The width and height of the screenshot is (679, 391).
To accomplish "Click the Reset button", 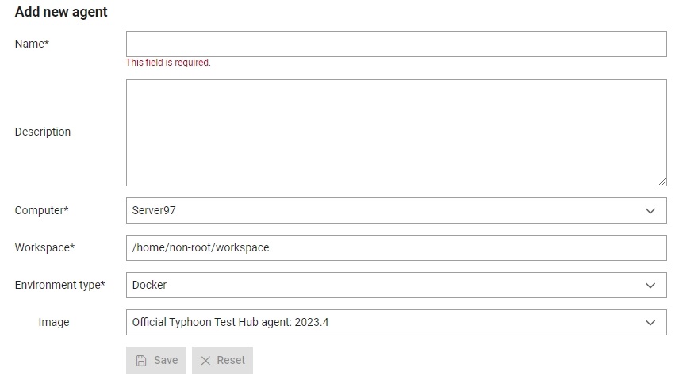I will [223, 360].
